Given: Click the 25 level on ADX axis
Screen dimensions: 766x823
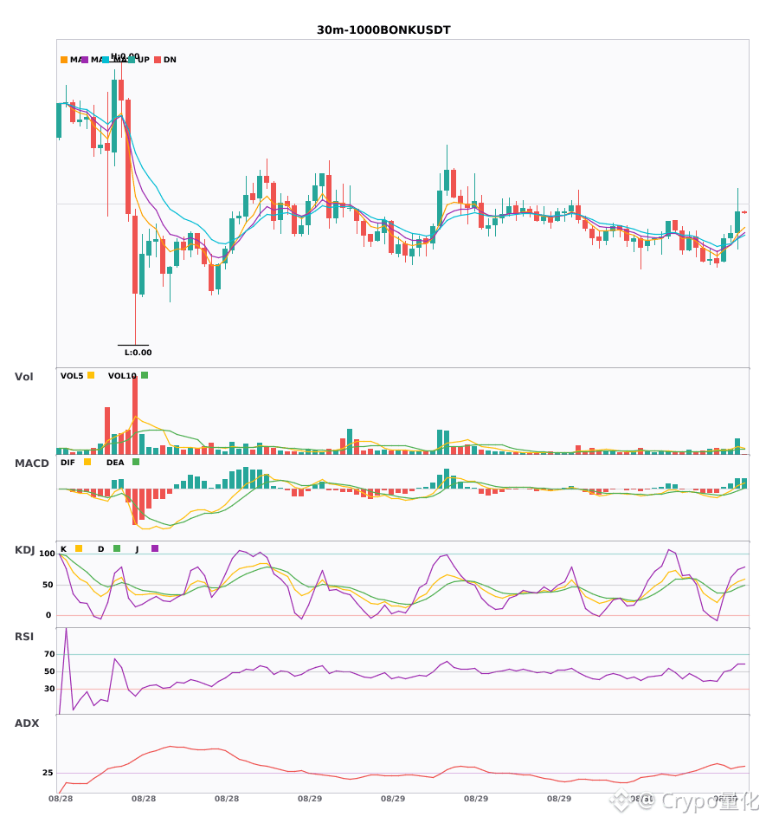Looking at the screenshot, I should click(48, 773).
